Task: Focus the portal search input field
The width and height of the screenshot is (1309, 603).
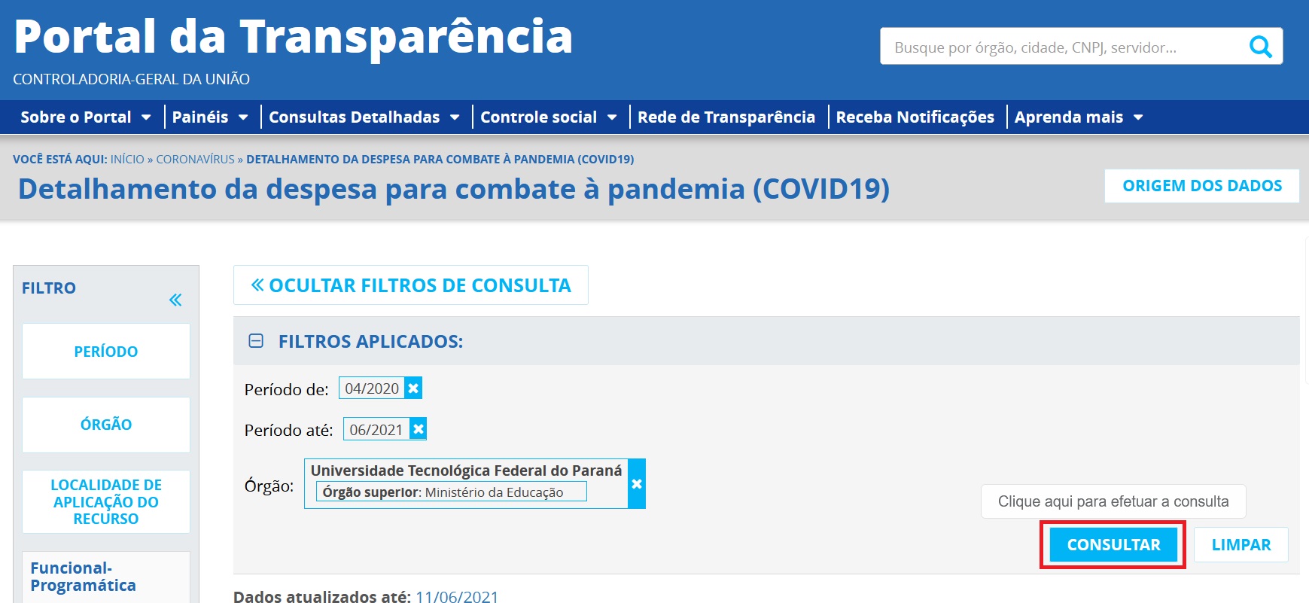Action: 1061,47
